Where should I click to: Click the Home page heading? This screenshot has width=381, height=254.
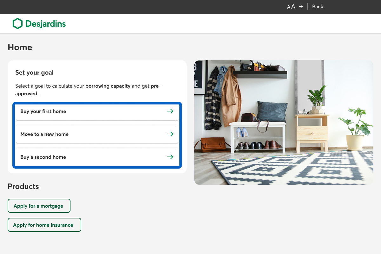(x=20, y=47)
